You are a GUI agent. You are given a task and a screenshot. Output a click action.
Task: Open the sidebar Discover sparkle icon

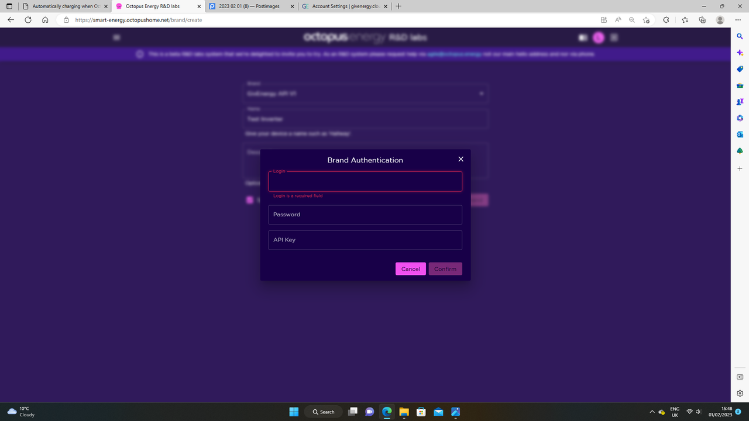pyautogui.click(x=740, y=53)
